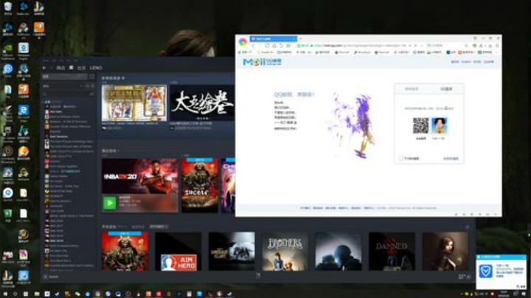Open the Shogun 2 cover in recent games
Viewport: 531px width, 298px height.
click(200, 185)
